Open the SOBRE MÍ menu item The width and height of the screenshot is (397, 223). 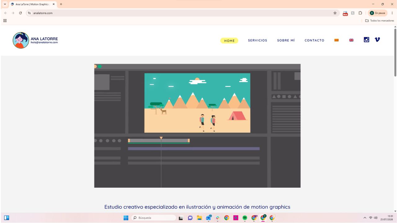[x=286, y=40]
